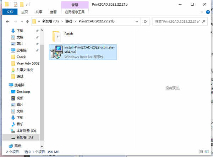
Task: Switch to the 主页 ribbon tab
Action: 24,12
